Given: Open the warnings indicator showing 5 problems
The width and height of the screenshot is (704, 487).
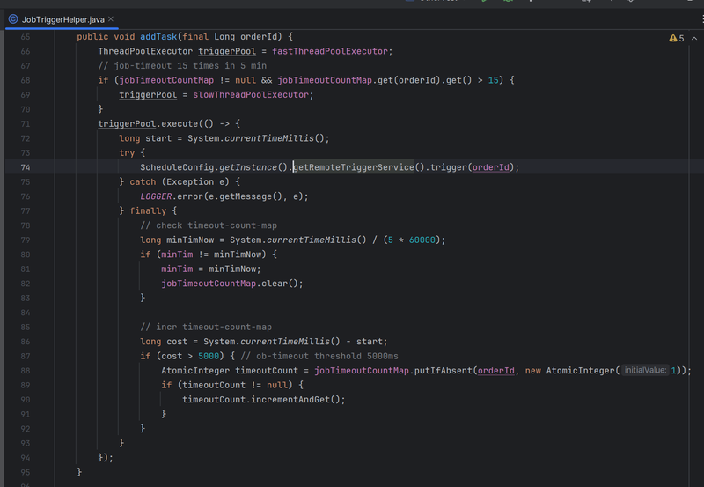Looking at the screenshot, I should (677, 38).
